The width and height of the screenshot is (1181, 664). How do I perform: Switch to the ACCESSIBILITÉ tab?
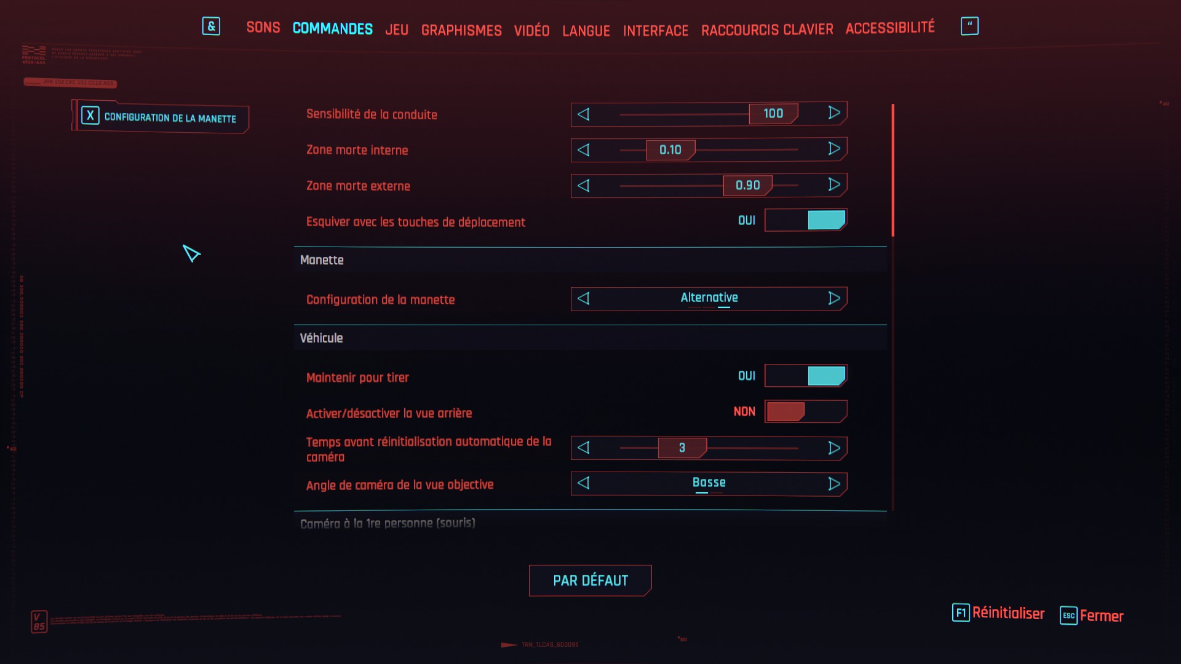coord(890,28)
